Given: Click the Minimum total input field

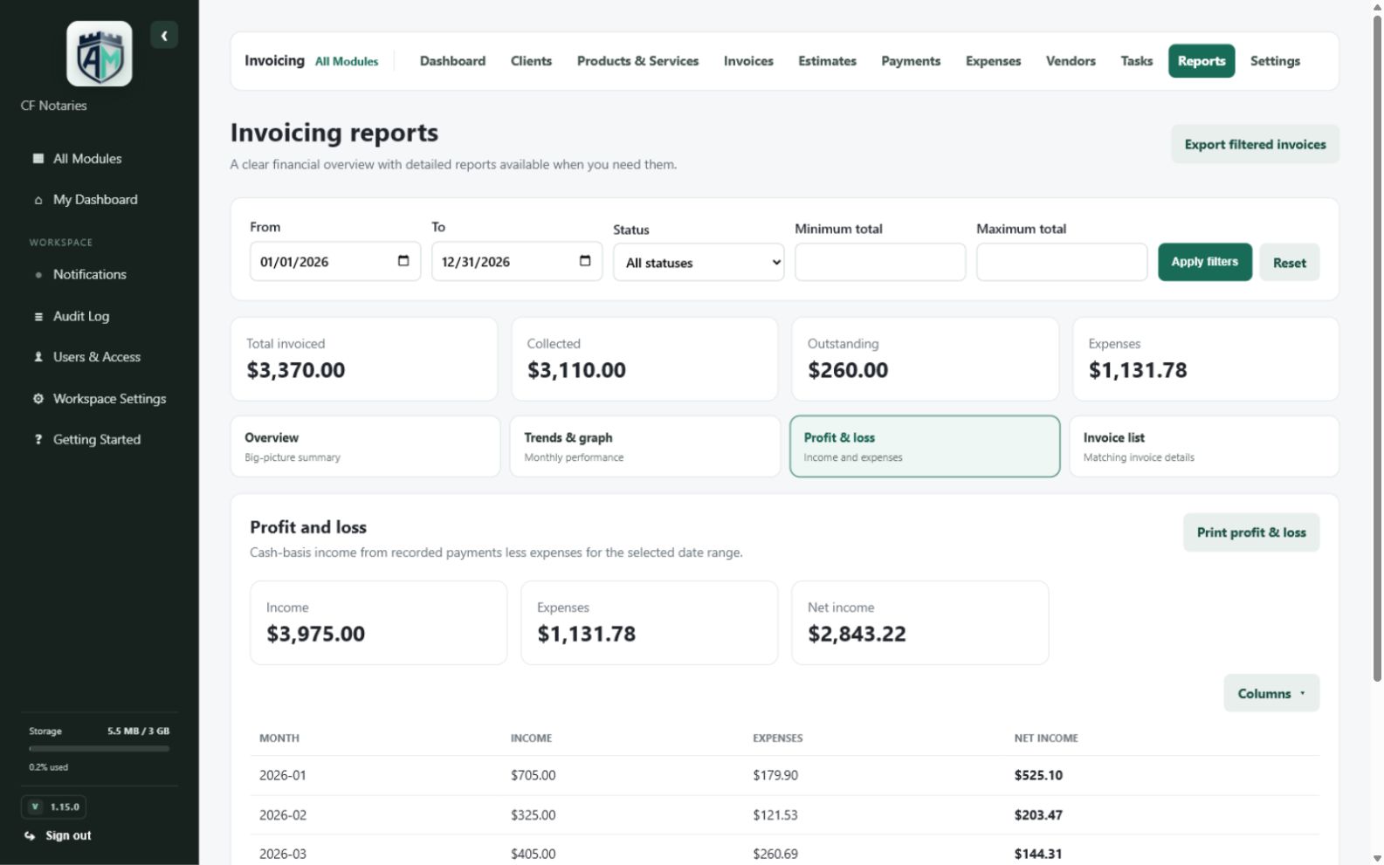Looking at the screenshot, I should click(880, 262).
